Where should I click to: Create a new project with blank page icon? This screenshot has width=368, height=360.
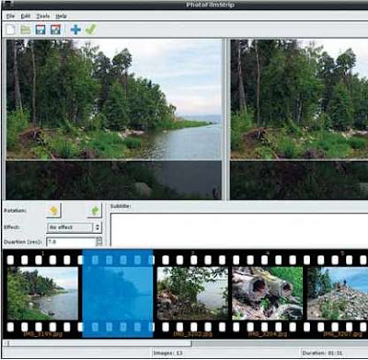[x=10, y=29]
